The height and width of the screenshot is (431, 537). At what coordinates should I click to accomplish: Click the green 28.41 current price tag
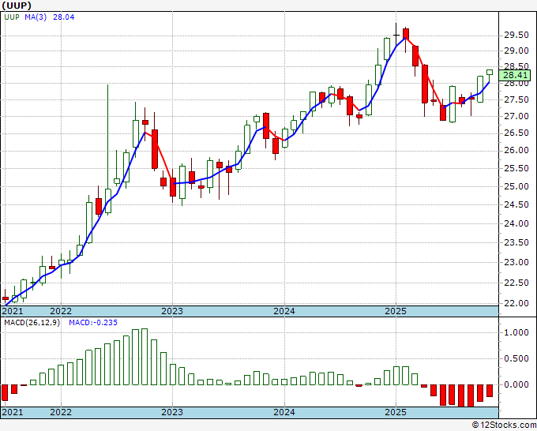[x=515, y=75]
